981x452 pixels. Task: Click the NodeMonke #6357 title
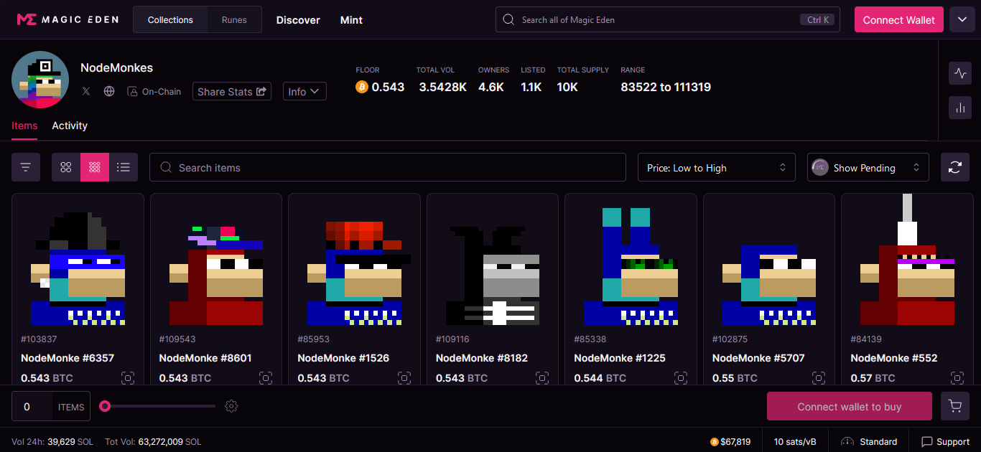pos(68,357)
